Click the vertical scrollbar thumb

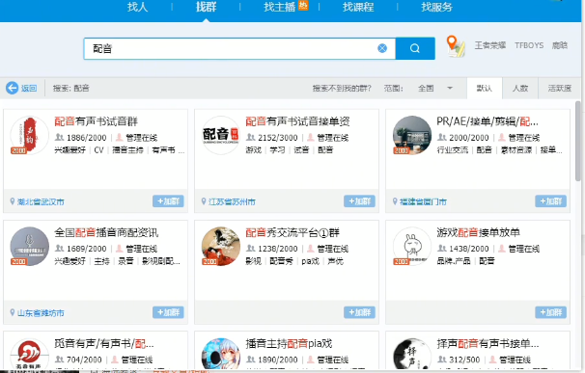[578, 141]
